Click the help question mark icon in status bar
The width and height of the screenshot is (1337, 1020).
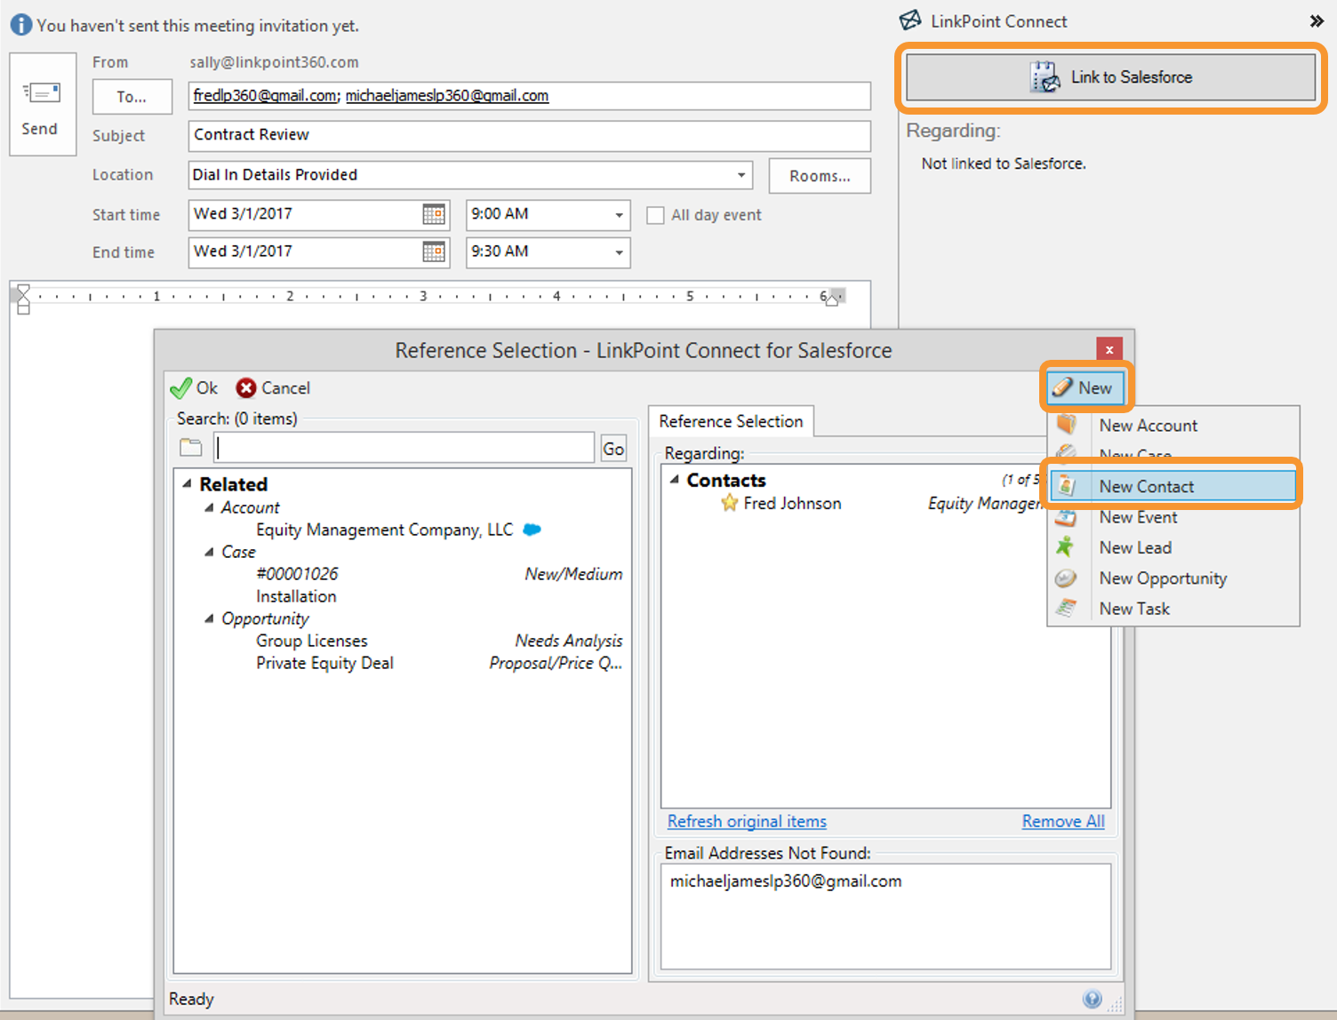[x=1093, y=999]
